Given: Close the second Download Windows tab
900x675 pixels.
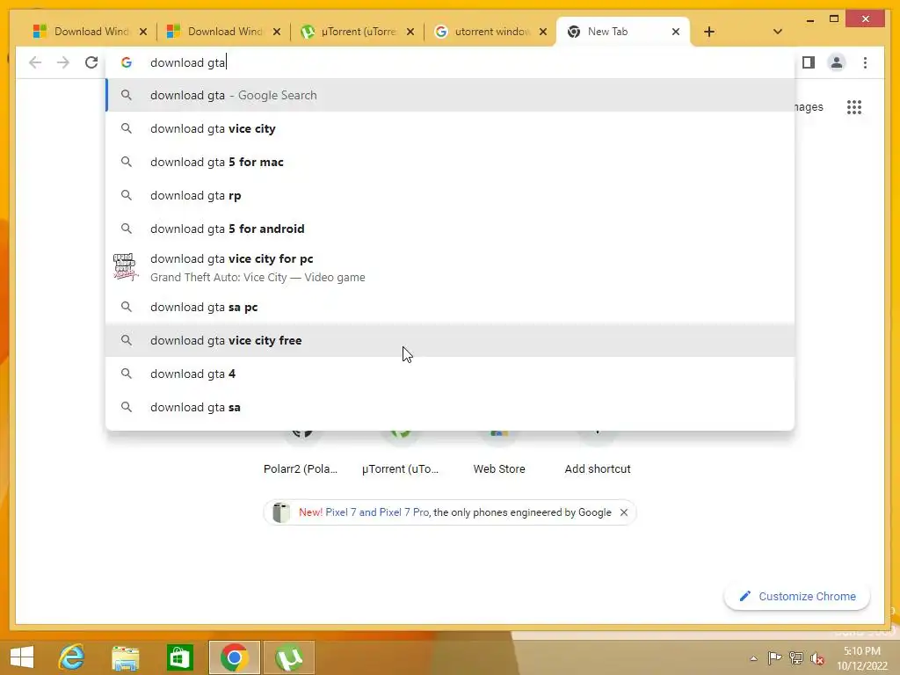Looking at the screenshot, I should (277, 32).
